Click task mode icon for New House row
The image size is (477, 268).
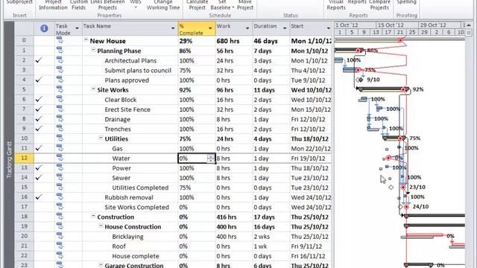click(60, 40)
